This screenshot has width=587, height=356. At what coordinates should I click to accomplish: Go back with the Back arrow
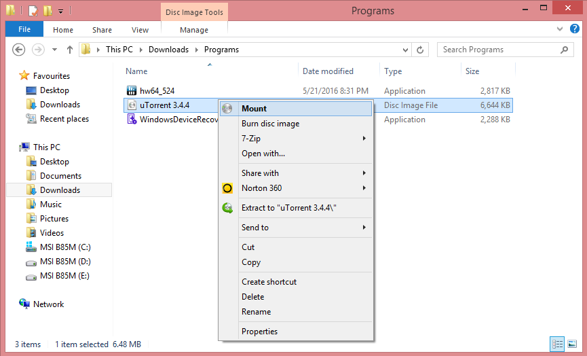pyautogui.click(x=19, y=50)
